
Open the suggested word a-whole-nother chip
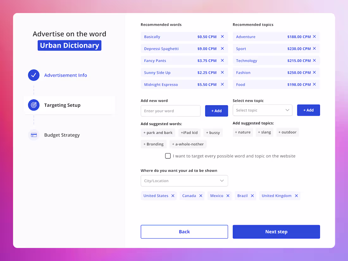(x=188, y=144)
